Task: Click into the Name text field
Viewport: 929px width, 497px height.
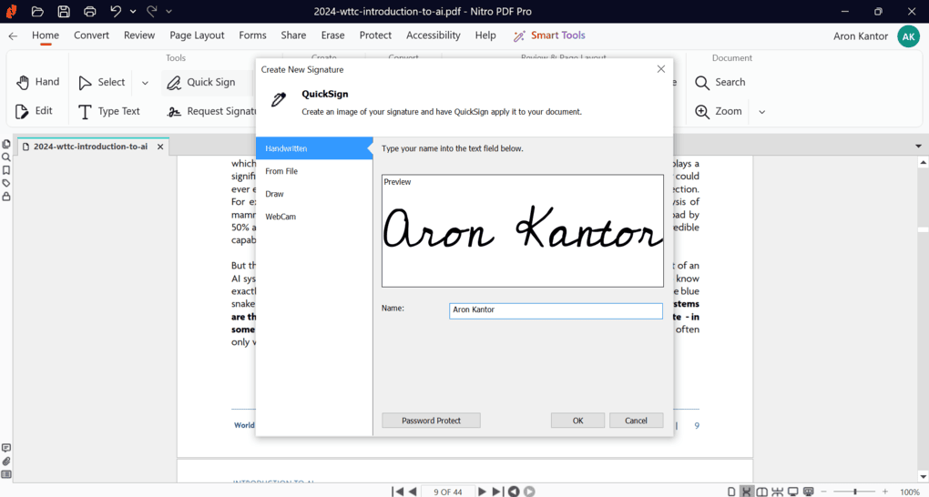Action: [556, 310]
